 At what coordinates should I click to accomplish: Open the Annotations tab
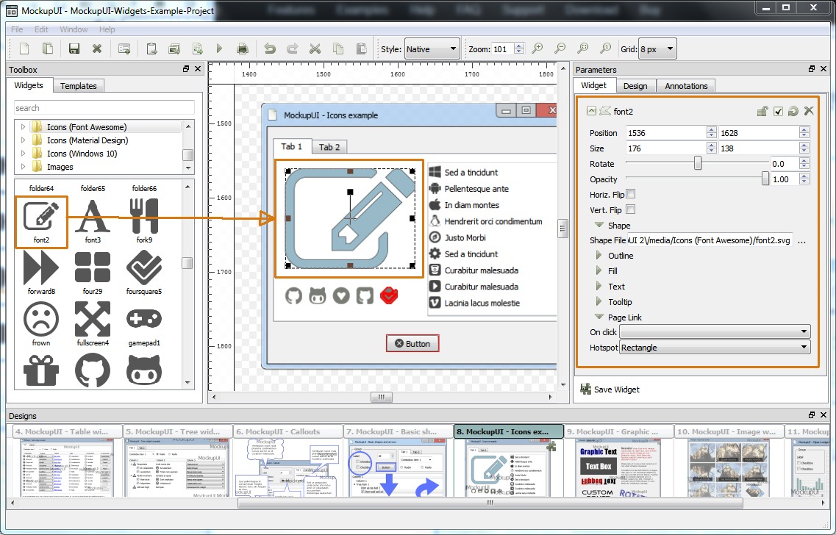686,86
